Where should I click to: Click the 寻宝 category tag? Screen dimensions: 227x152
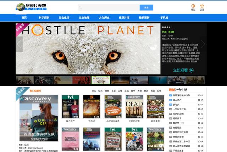click(x=113, y=91)
